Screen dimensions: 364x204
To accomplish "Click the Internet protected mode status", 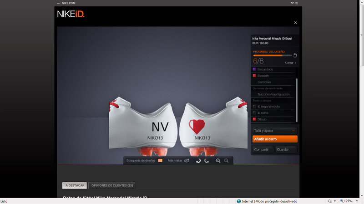I will coord(267,201).
